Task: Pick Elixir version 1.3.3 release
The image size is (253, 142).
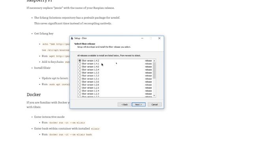Action: click(x=80, y=73)
